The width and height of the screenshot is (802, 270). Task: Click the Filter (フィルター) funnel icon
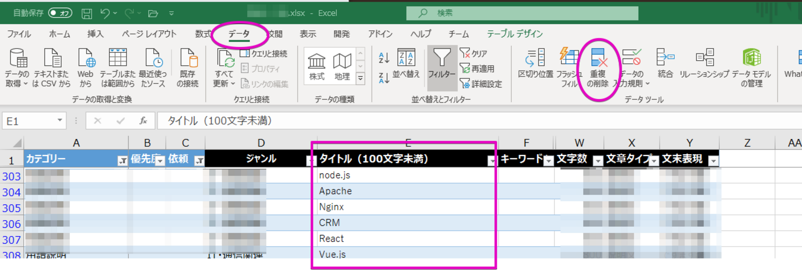click(442, 58)
